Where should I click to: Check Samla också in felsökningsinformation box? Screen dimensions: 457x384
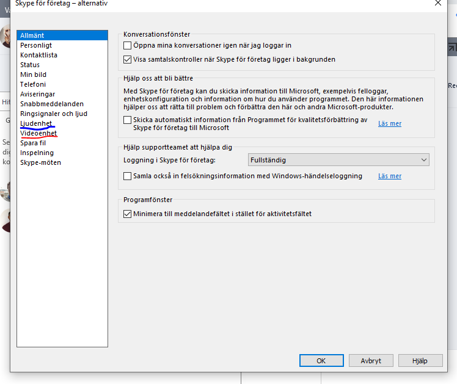coord(127,176)
